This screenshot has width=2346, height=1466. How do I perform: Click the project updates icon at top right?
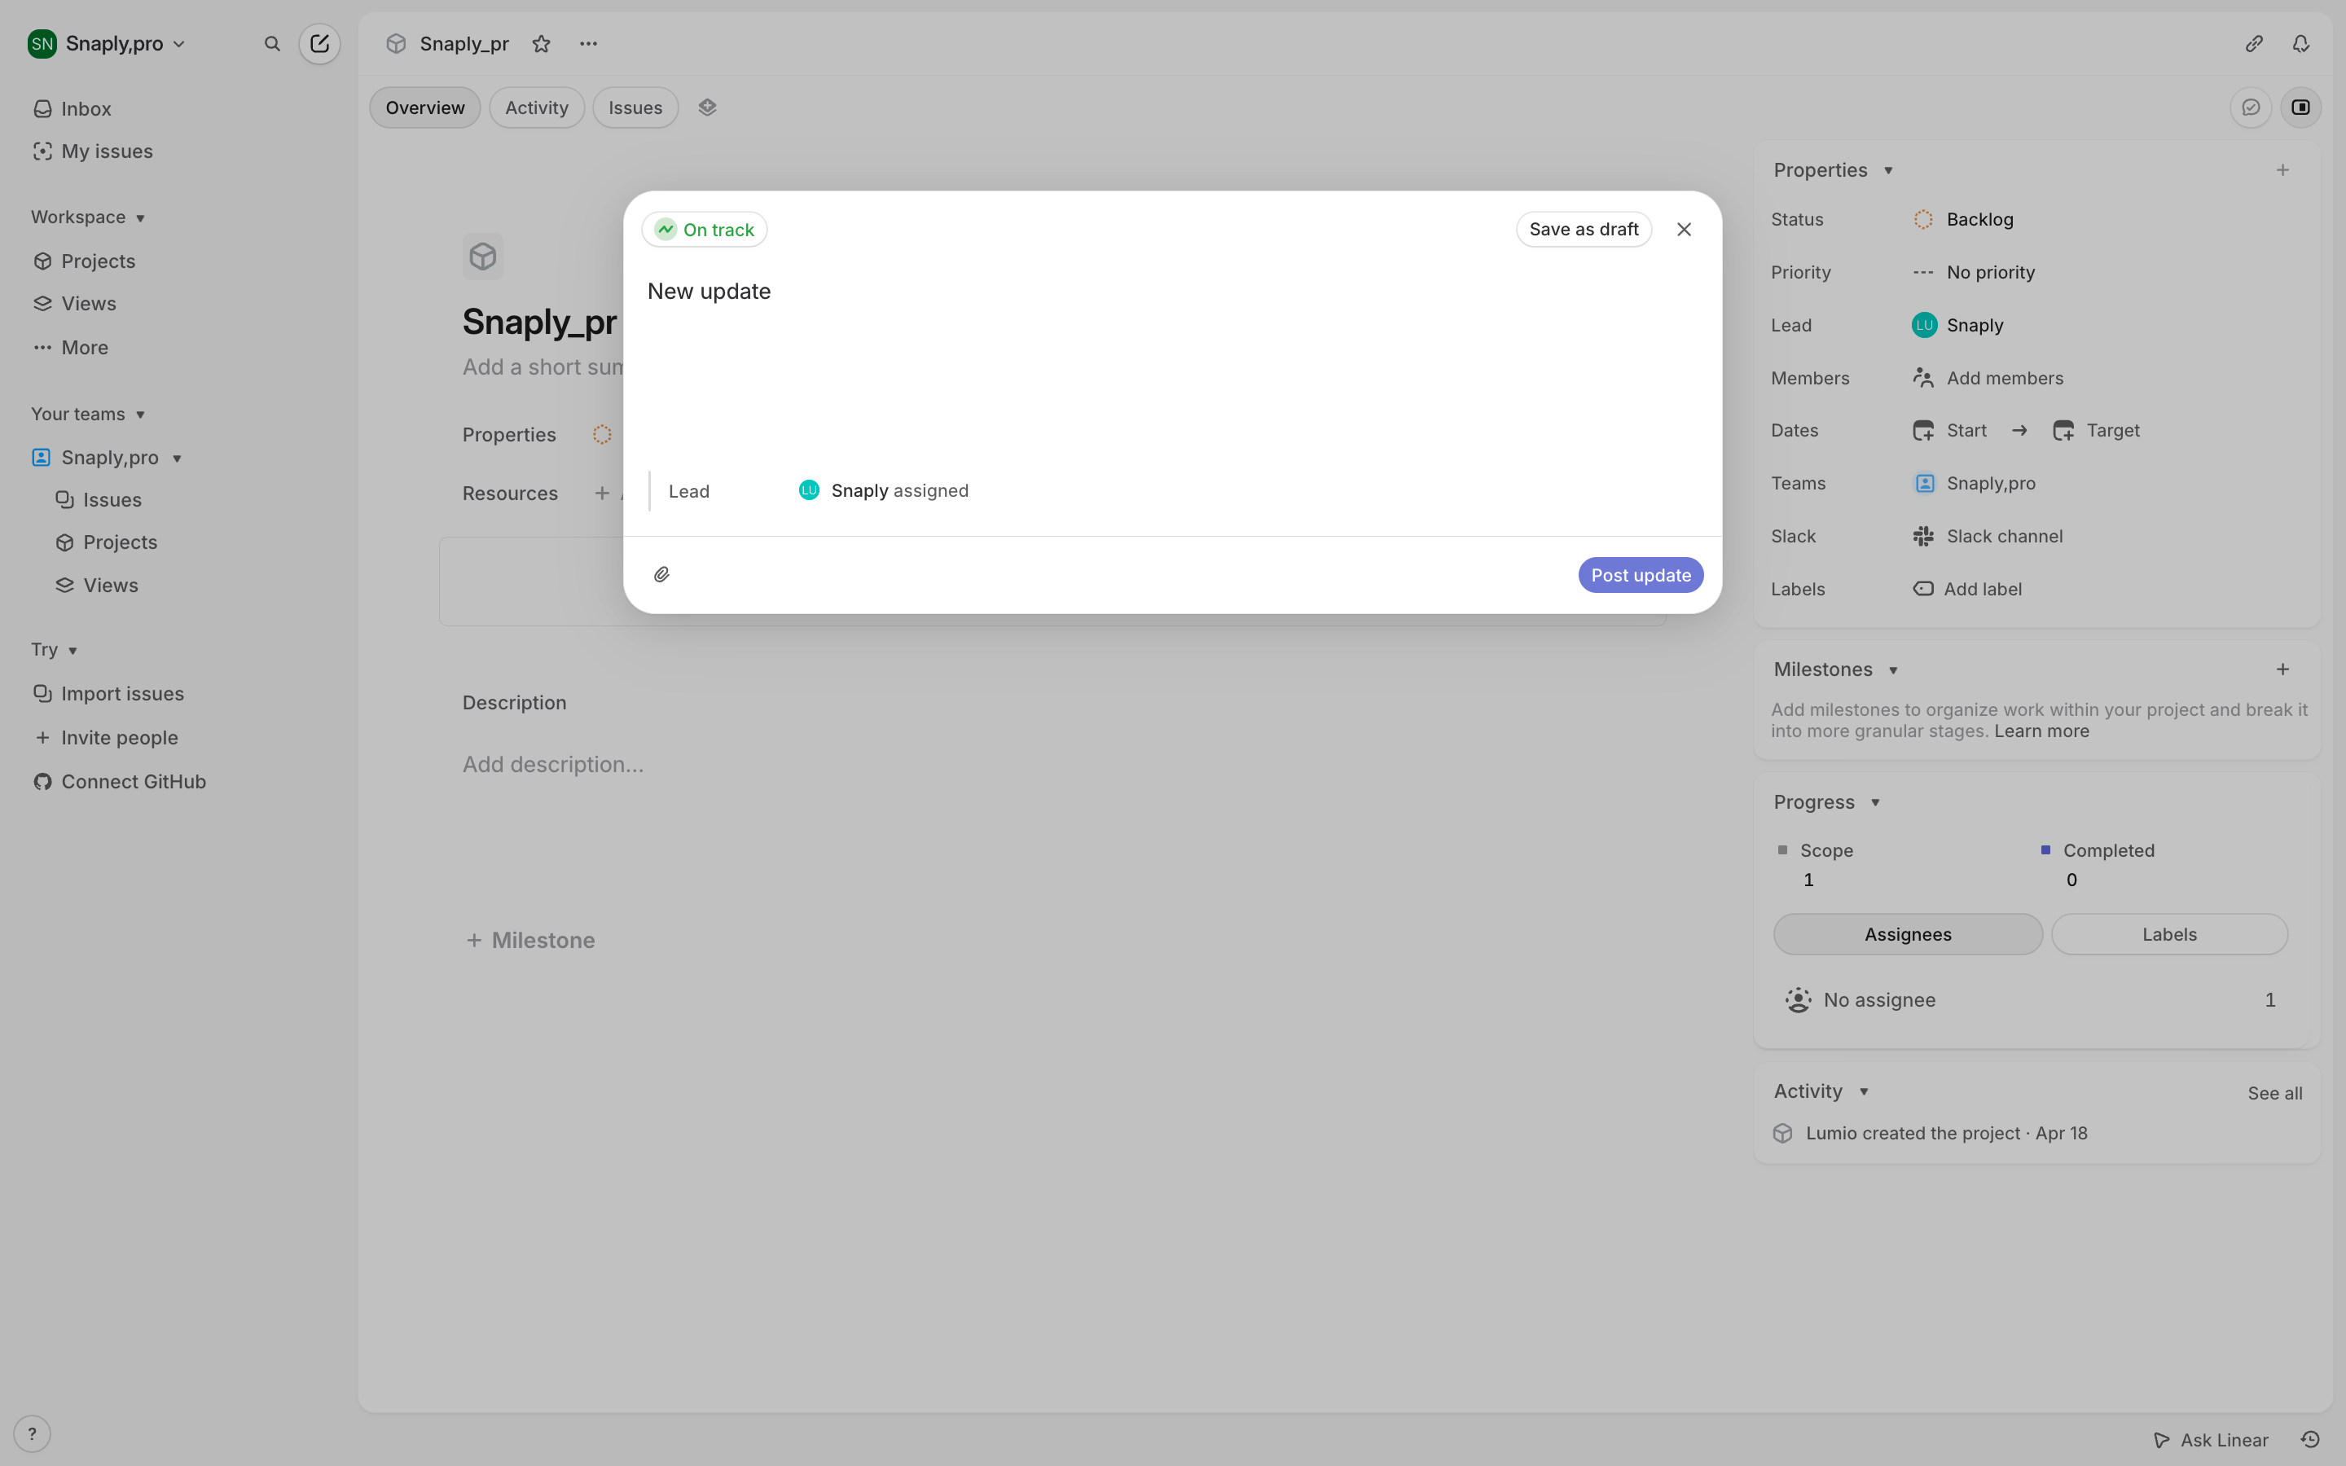(2251, 108)
